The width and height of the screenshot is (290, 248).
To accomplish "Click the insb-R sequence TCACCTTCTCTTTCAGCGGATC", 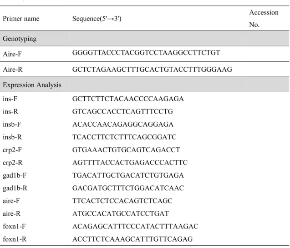I will click(x=124, y=137).
